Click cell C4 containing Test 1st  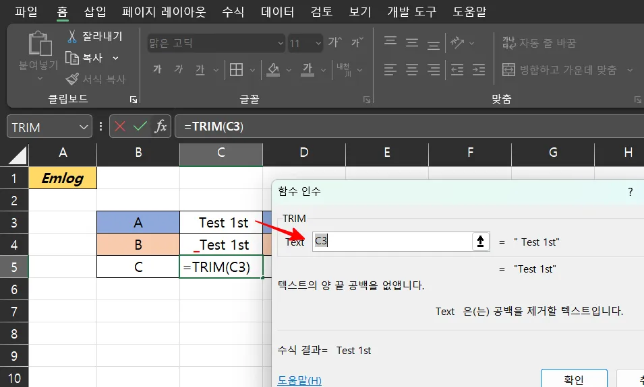point(221,245)
